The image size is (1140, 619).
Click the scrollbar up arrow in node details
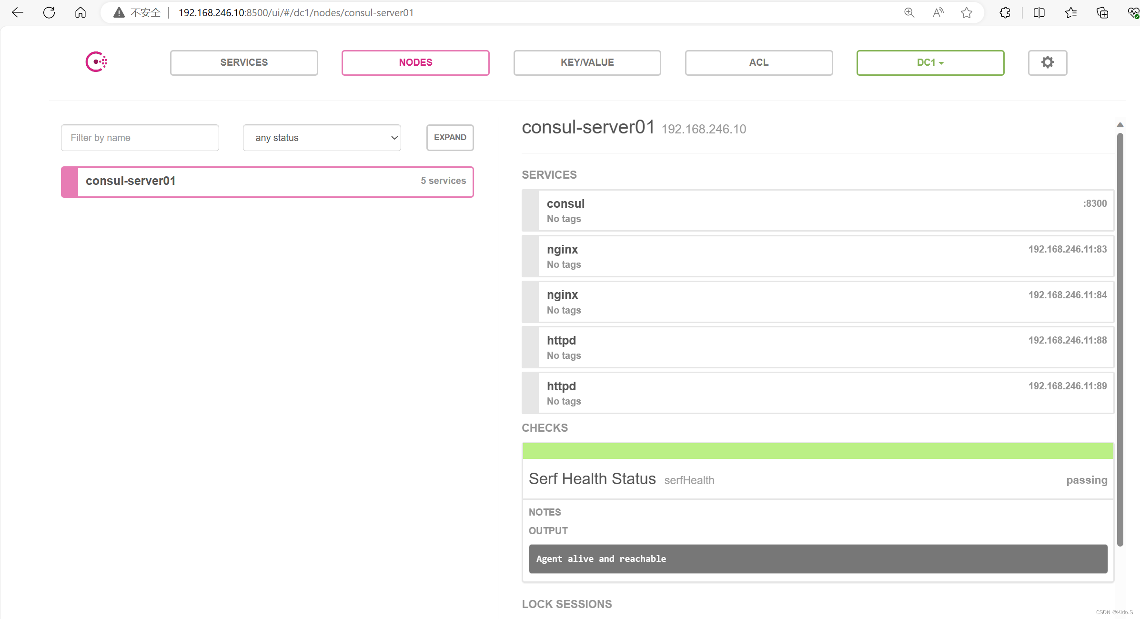tap(1120, 125)
